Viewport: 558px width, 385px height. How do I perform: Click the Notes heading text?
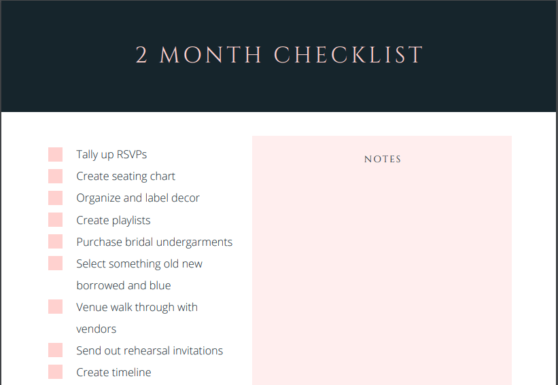pos(383,160)
